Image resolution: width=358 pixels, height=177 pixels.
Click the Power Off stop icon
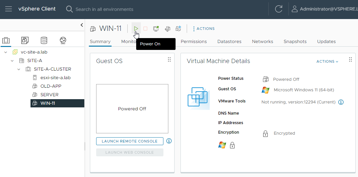(x=145, y=29)
